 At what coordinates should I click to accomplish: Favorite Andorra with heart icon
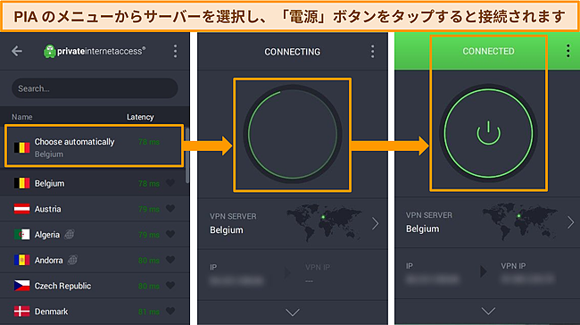tap(170, 260)
